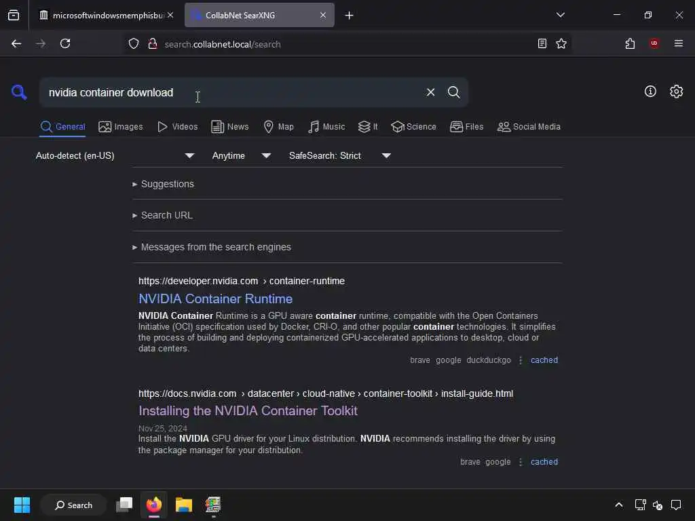Open network status tray icon
Viewport: 695px width, 521px height.
tap(640, 505)
